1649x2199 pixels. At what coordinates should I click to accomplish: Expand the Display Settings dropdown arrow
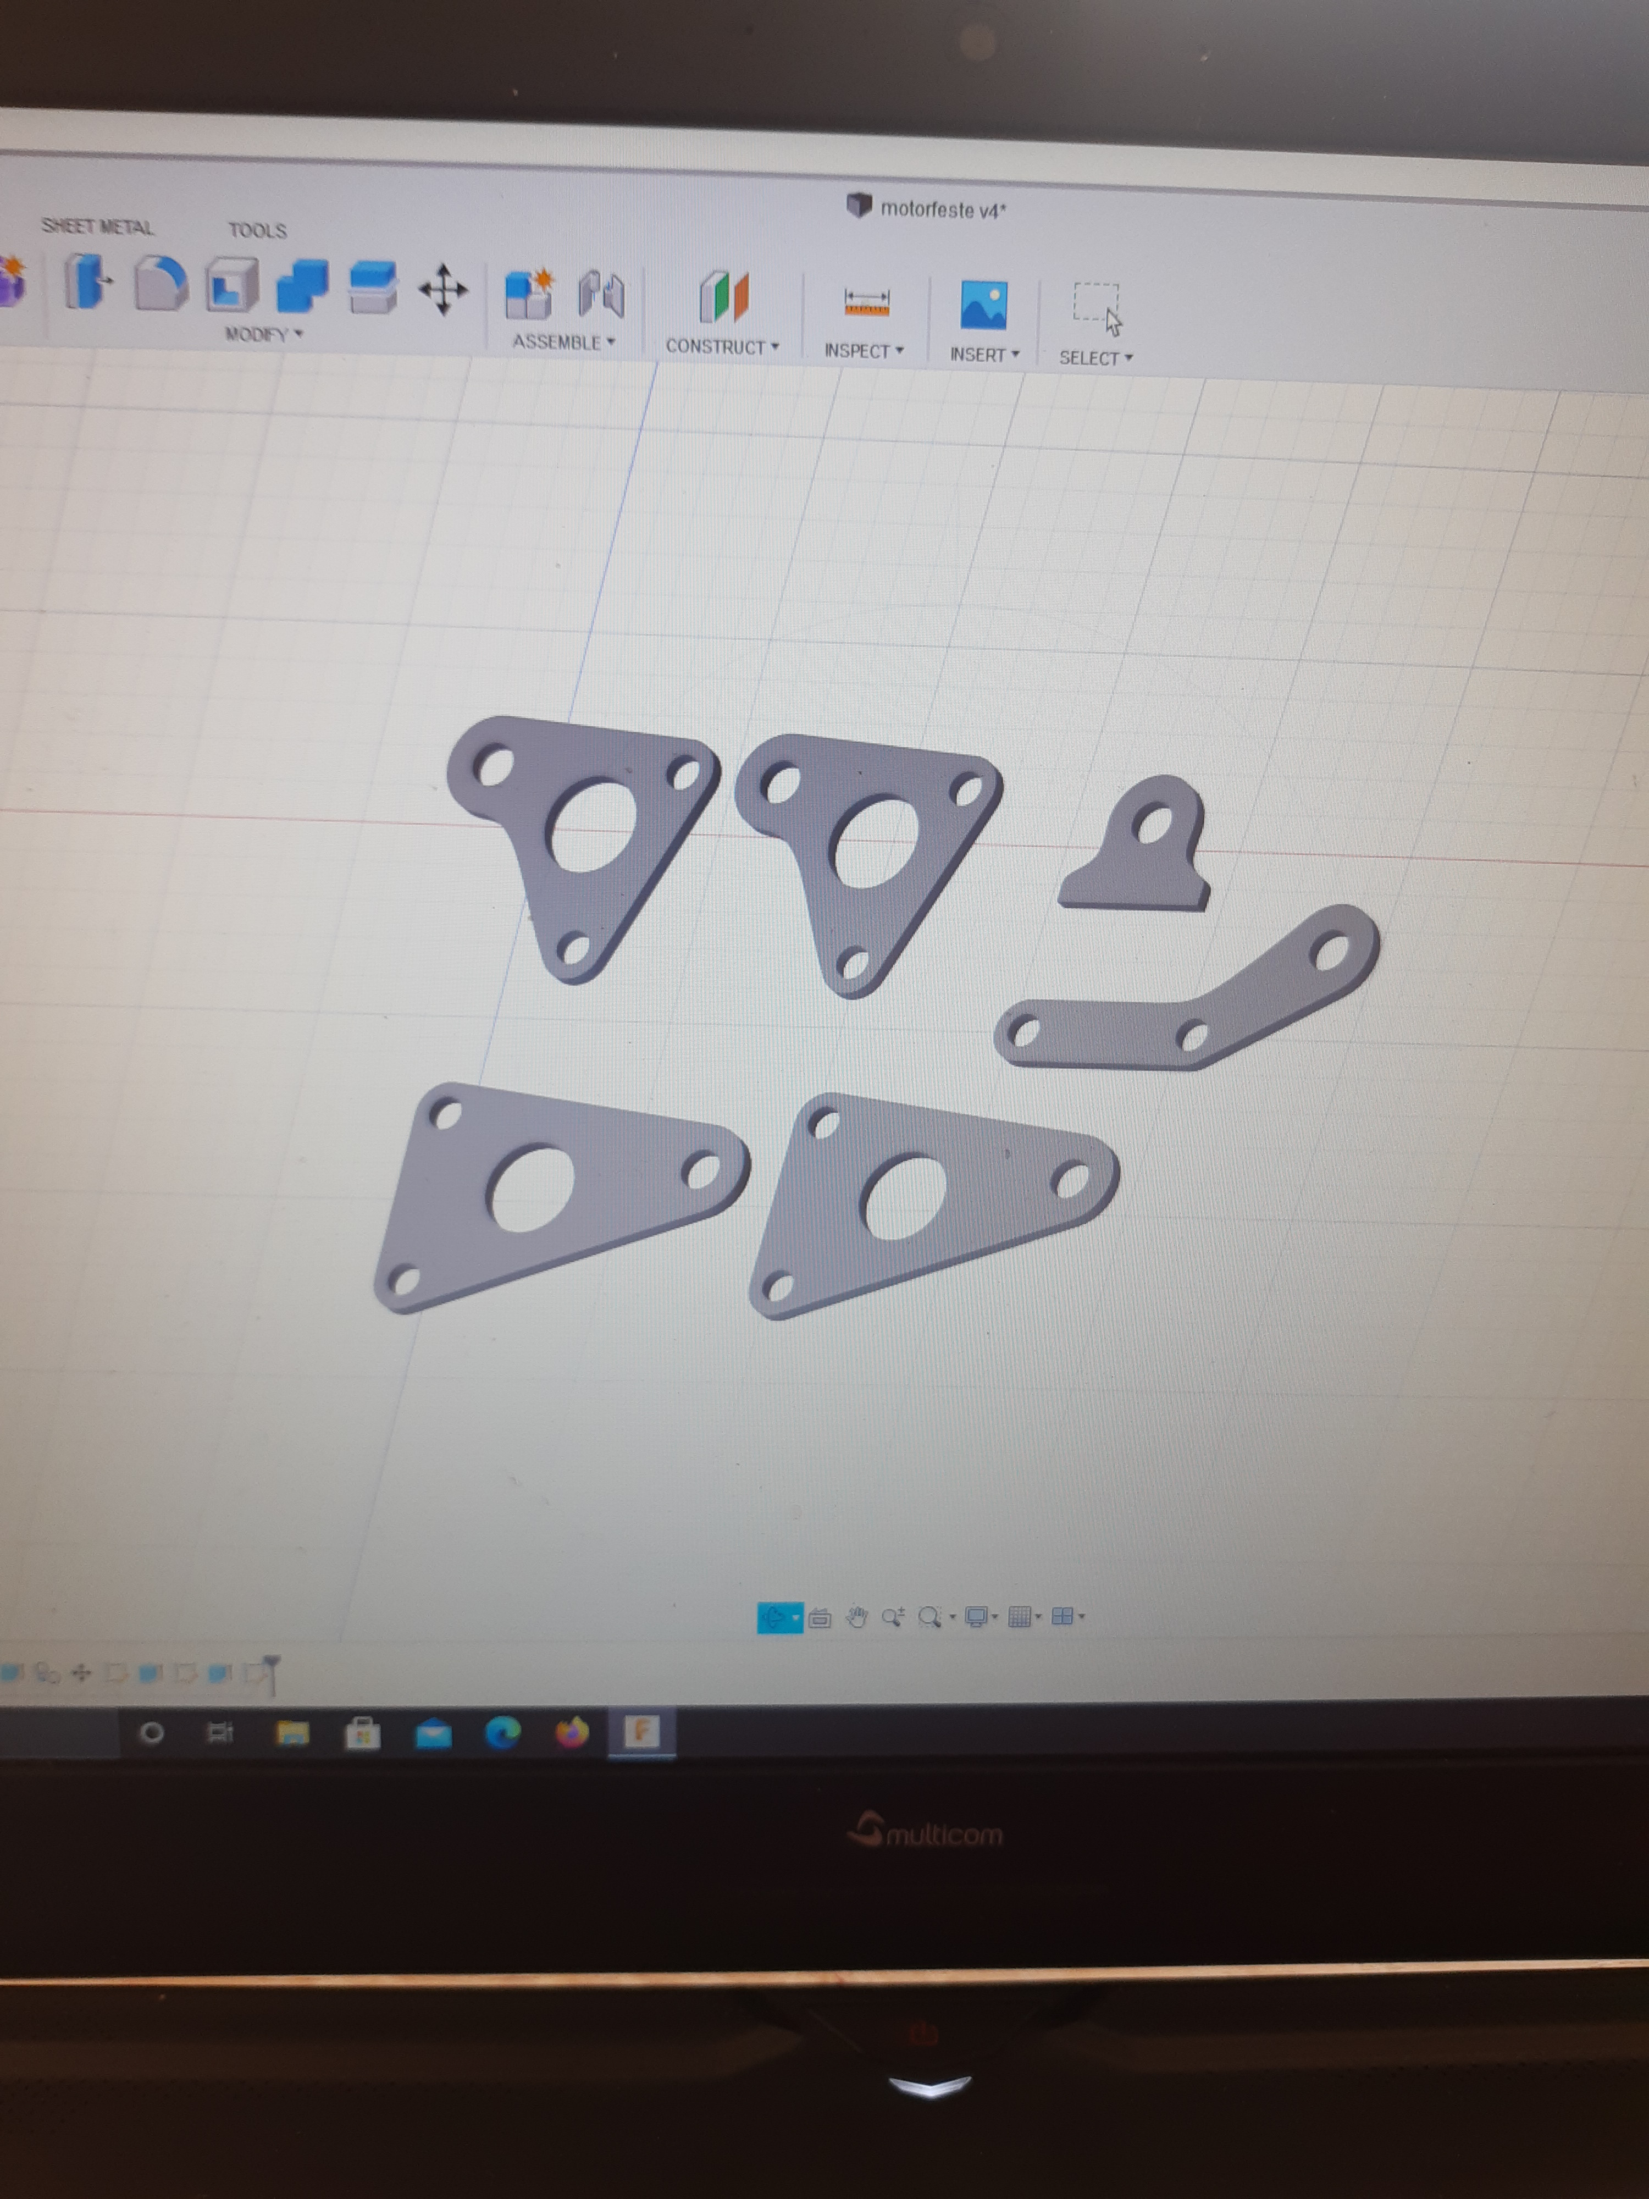click(995, 1617)
